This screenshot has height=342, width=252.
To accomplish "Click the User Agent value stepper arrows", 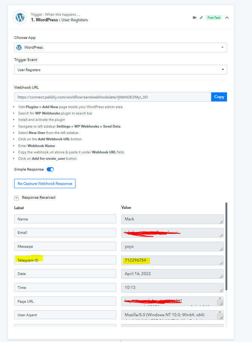I will point(220,312).
